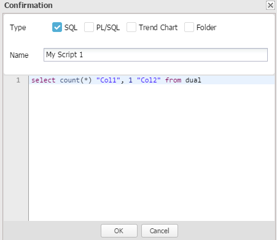Click the Name input field

point(155,55)
